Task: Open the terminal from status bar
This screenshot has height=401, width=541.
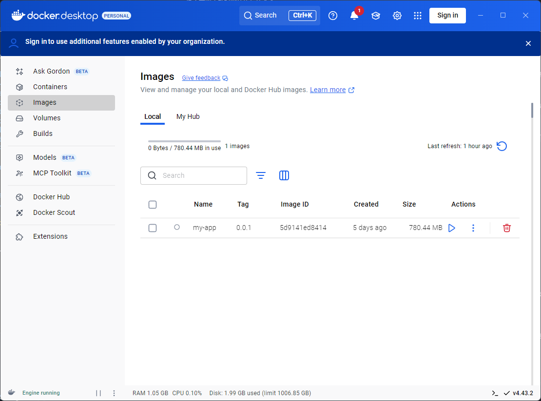Action: (495, 393)
